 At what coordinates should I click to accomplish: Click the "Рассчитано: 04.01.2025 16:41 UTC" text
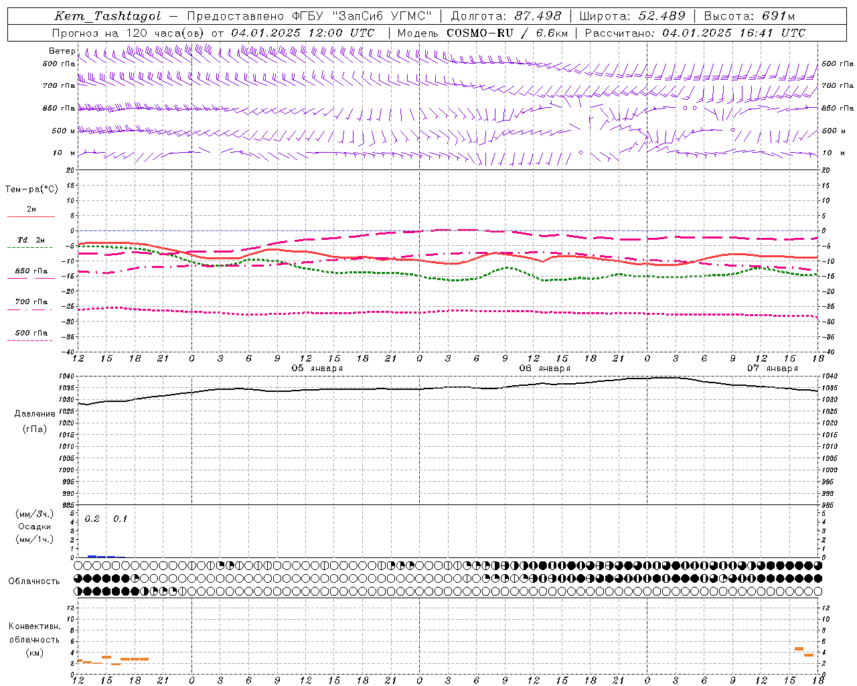coord(695,33)
